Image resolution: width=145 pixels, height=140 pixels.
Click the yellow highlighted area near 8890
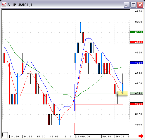point(122,94)
